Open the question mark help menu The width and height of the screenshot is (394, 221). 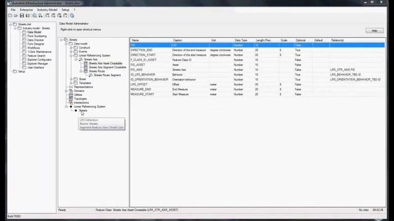click(x=74, y=10)
